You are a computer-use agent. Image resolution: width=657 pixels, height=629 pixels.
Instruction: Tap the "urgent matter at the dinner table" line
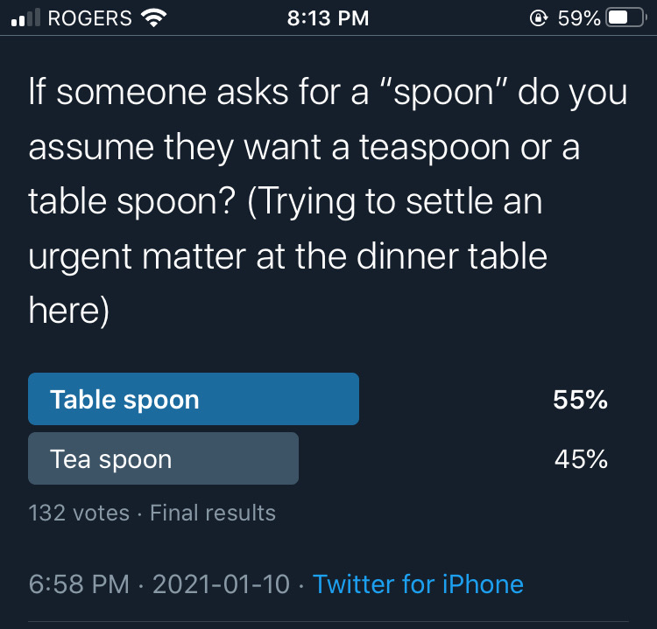tap(288, 257)
